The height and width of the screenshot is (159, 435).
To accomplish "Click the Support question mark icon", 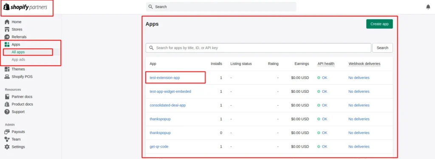I will [x=7, y=112].
